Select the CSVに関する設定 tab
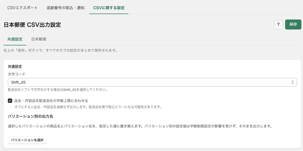The width and height of the screenshot is (303, 151). (x=109, y=8)
